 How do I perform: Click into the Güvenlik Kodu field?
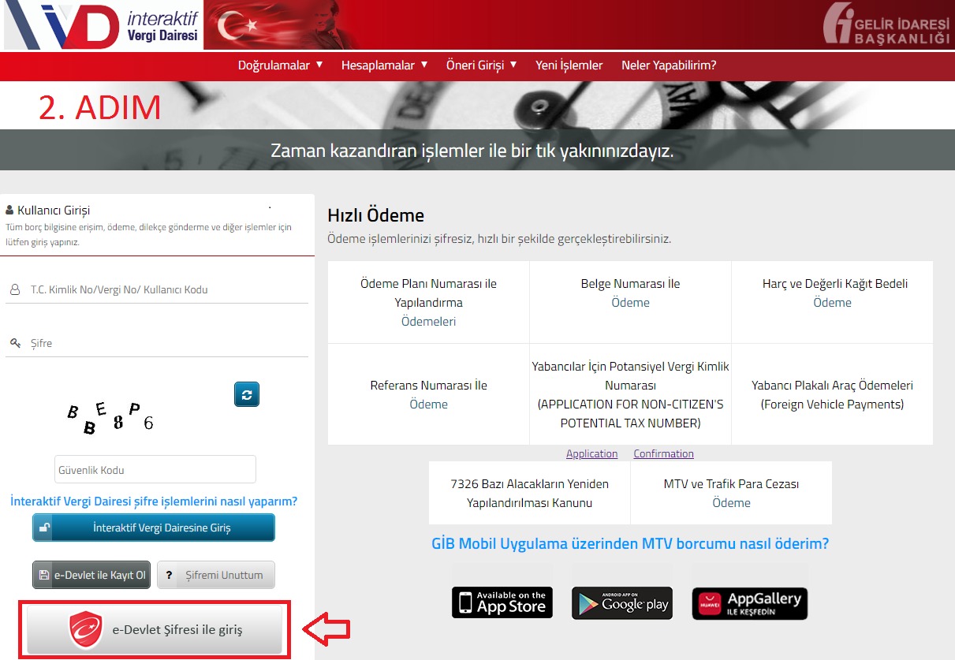tap(155, 470)
